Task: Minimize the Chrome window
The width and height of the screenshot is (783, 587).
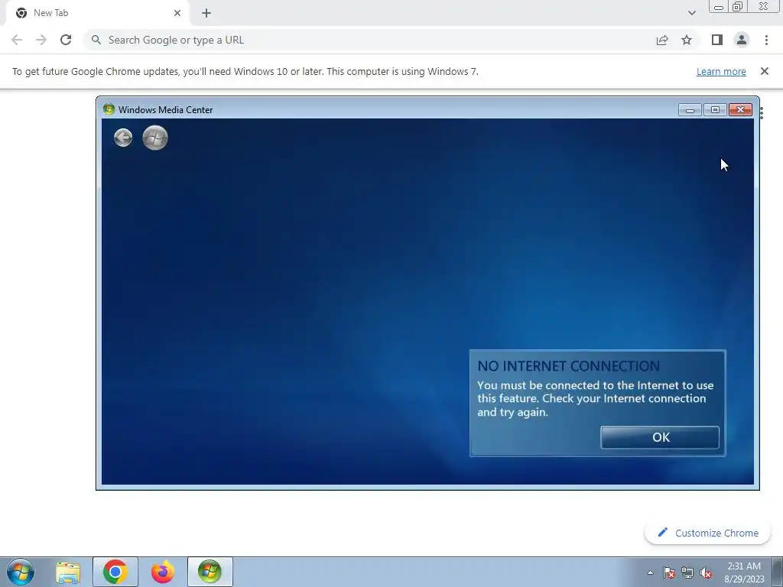Action: tap(719, 7)
